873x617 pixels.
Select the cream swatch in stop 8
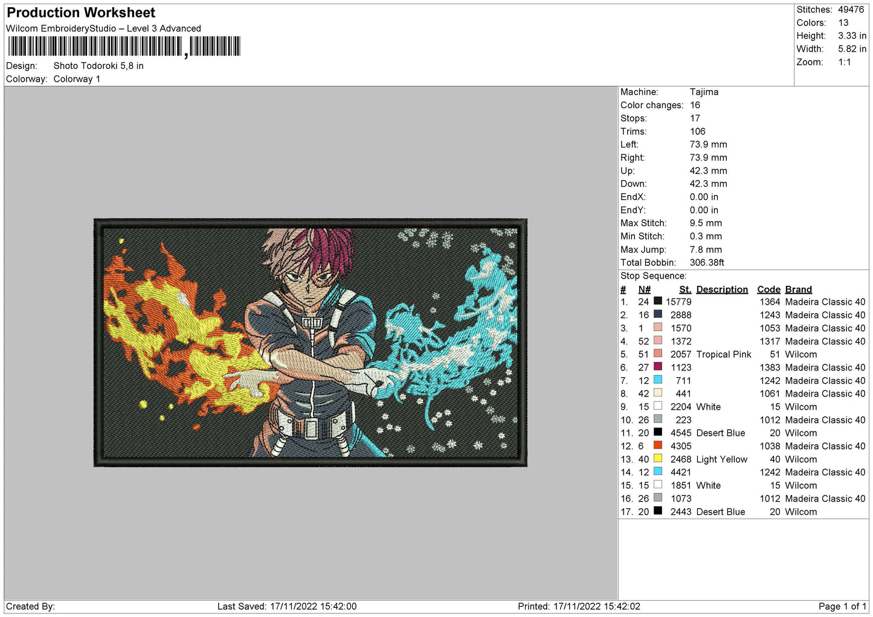click(x=657, y=393)
